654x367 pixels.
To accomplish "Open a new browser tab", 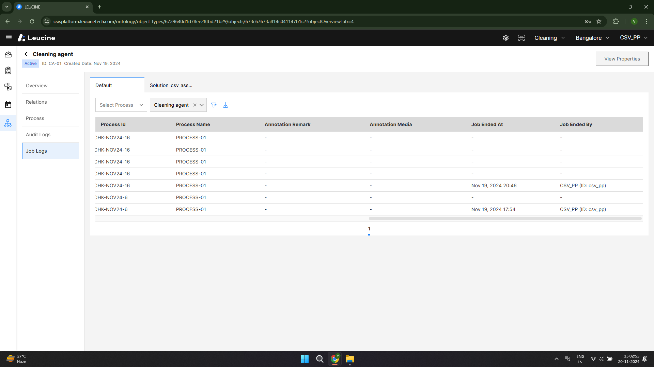I will [99, 7].
